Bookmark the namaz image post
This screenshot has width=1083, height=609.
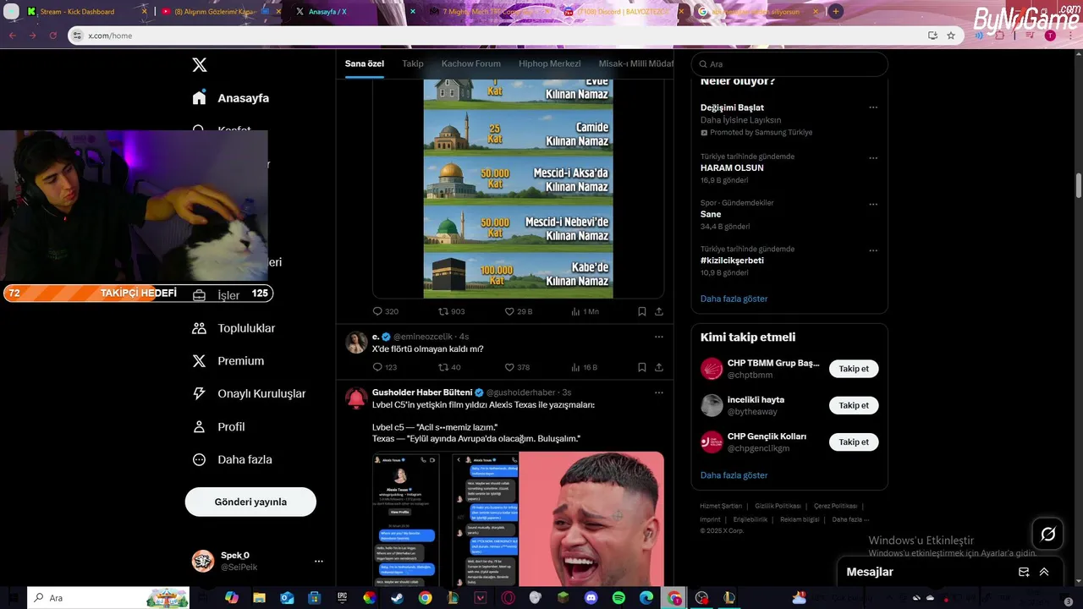tap(642, 311)
